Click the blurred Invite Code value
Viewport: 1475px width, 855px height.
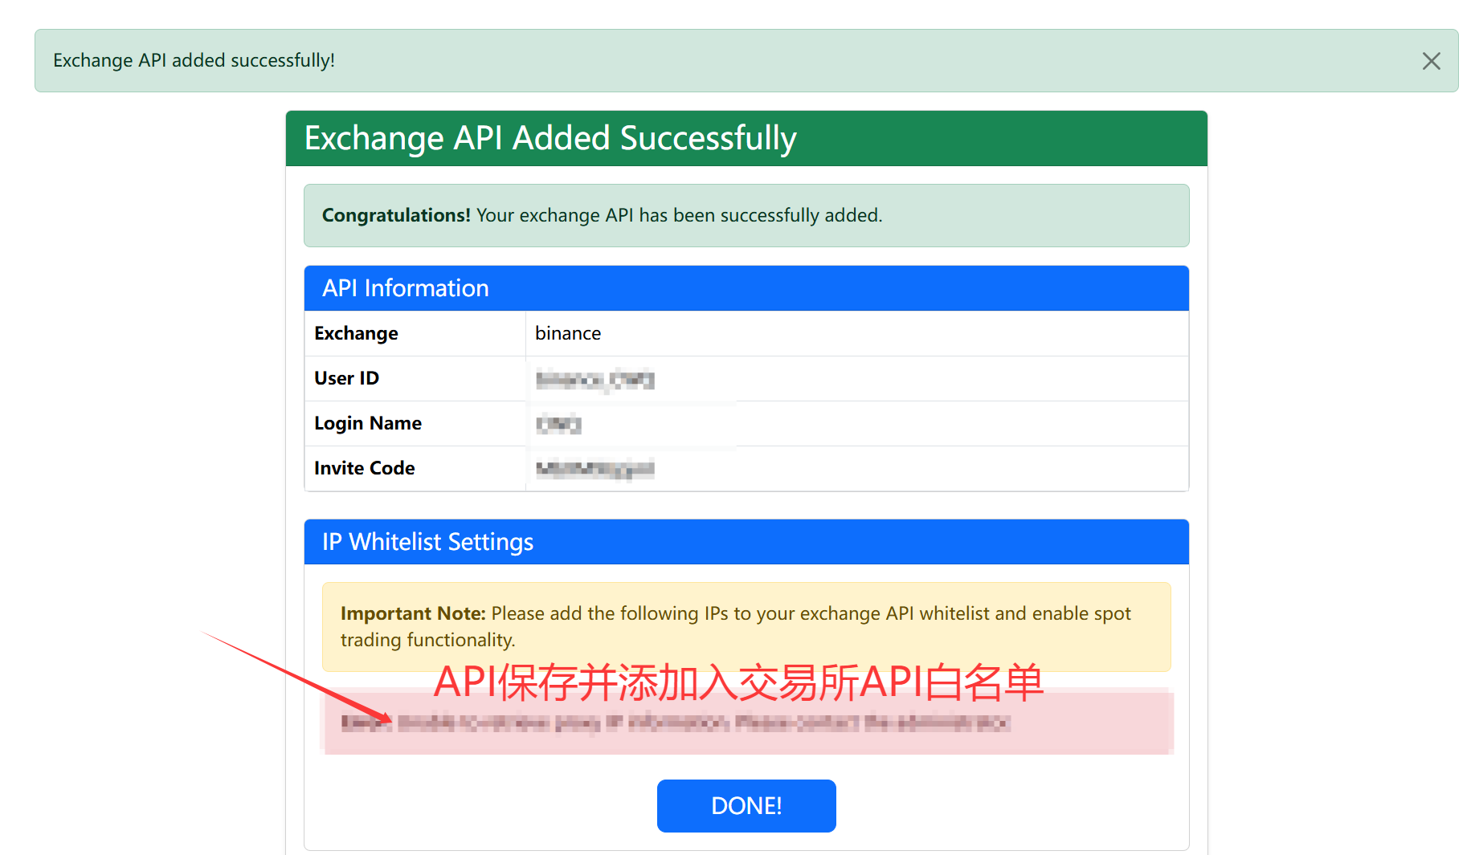coord(593,468)
